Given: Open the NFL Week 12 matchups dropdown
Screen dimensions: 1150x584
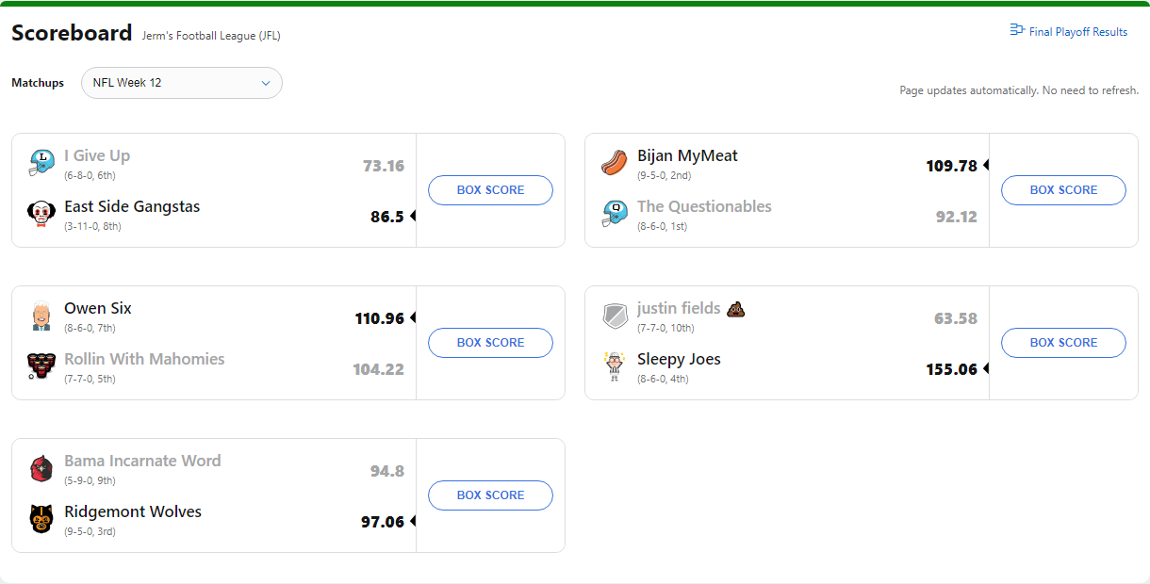Looking at the screenshot, I should tap(182, 83).
